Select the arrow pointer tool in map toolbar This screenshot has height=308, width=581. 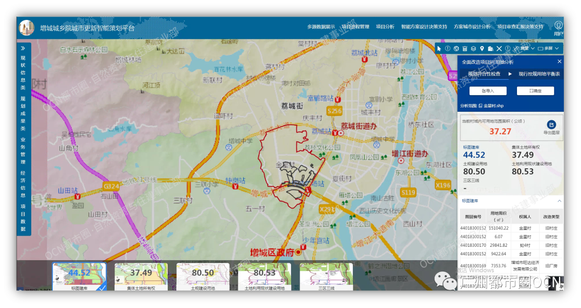click(439, 48)
